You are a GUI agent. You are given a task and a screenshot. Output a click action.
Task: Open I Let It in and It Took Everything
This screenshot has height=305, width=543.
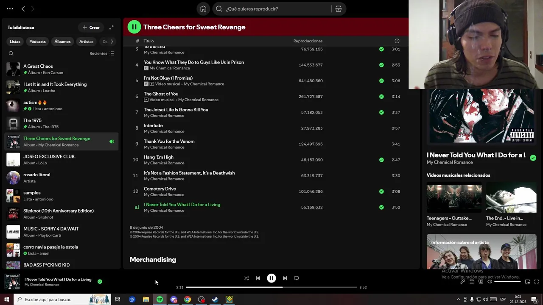[62, 87]
